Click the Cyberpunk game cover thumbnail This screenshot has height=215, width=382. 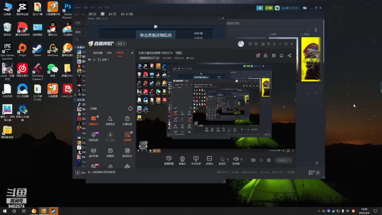click(x=311, y=59)
